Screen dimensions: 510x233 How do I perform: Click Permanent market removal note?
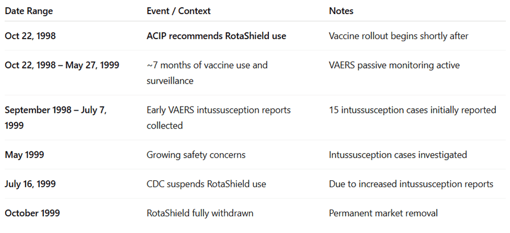click(x=383, y=213)
